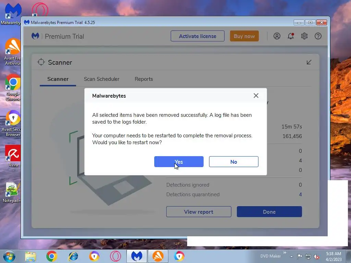Expand the DVD Maker toolbar chevron

pos(285,253)
